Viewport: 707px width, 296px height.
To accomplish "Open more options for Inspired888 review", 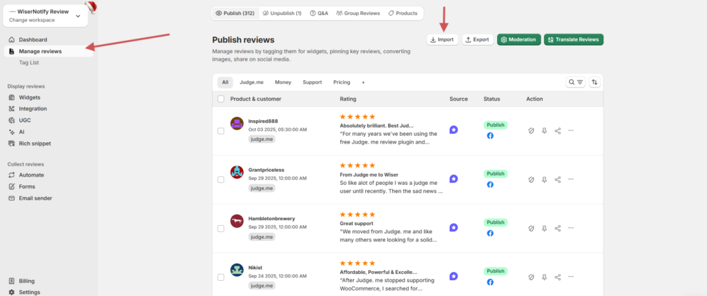I will coord(571,130).
